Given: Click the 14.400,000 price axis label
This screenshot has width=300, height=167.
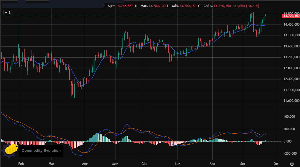Looking at the screenshot, I should pyautogui.click(x=292, y=25).
